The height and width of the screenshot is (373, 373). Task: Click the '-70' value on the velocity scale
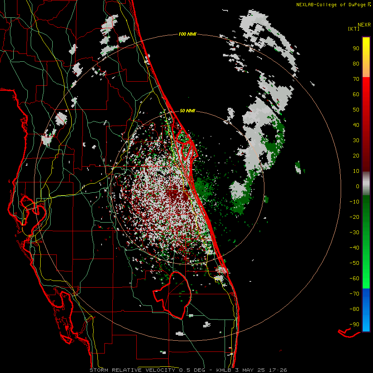tap(354, 294)
